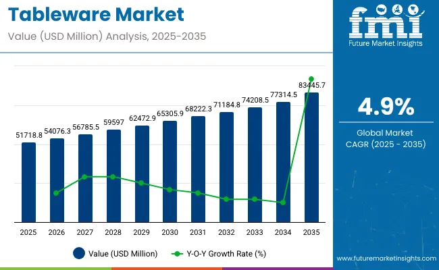Image resolution: width=439 pixels, height=270 pixels.
Task: Click the blue Value legend circle
Action: 79,253
